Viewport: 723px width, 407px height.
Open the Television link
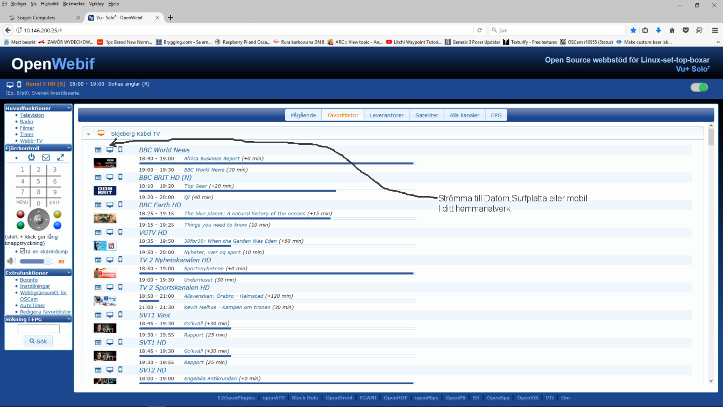click(32, 115)
